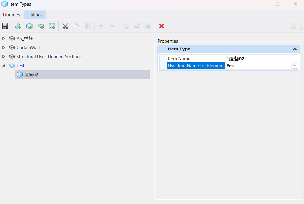Click the New Property Definition icon
This screenshot has width=304, height=204.
(41, 26)
